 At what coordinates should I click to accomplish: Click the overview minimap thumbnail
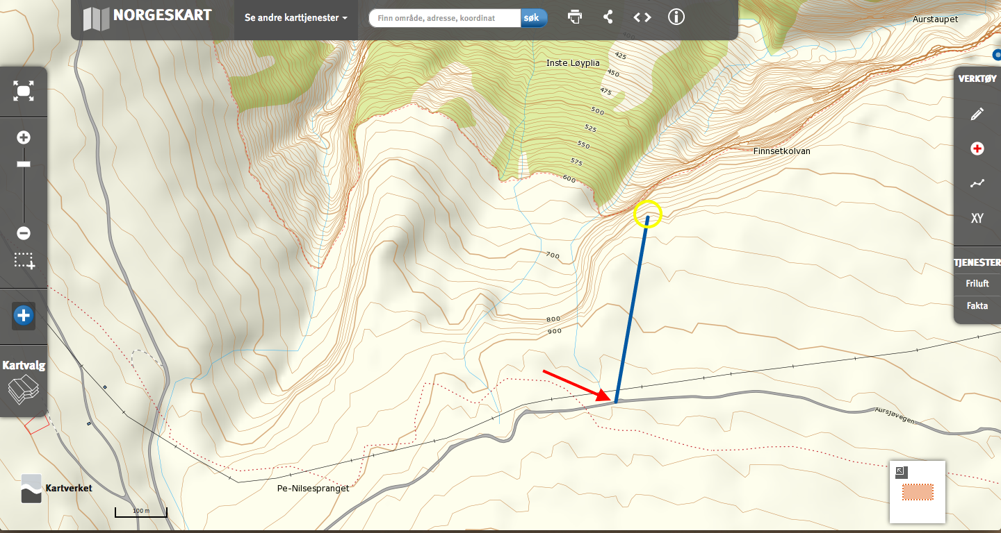tap(918, 492)
